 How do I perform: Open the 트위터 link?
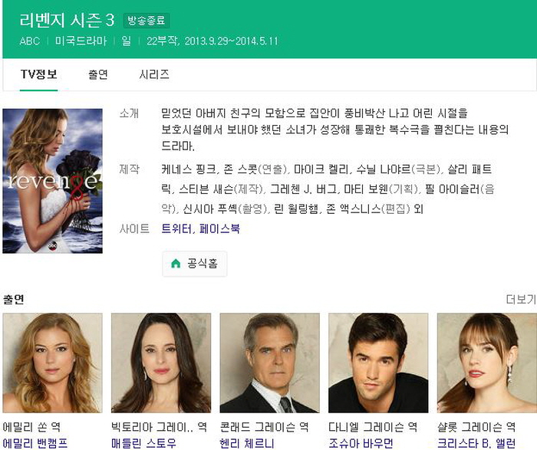pyautogui.click(x=176, y=228)
